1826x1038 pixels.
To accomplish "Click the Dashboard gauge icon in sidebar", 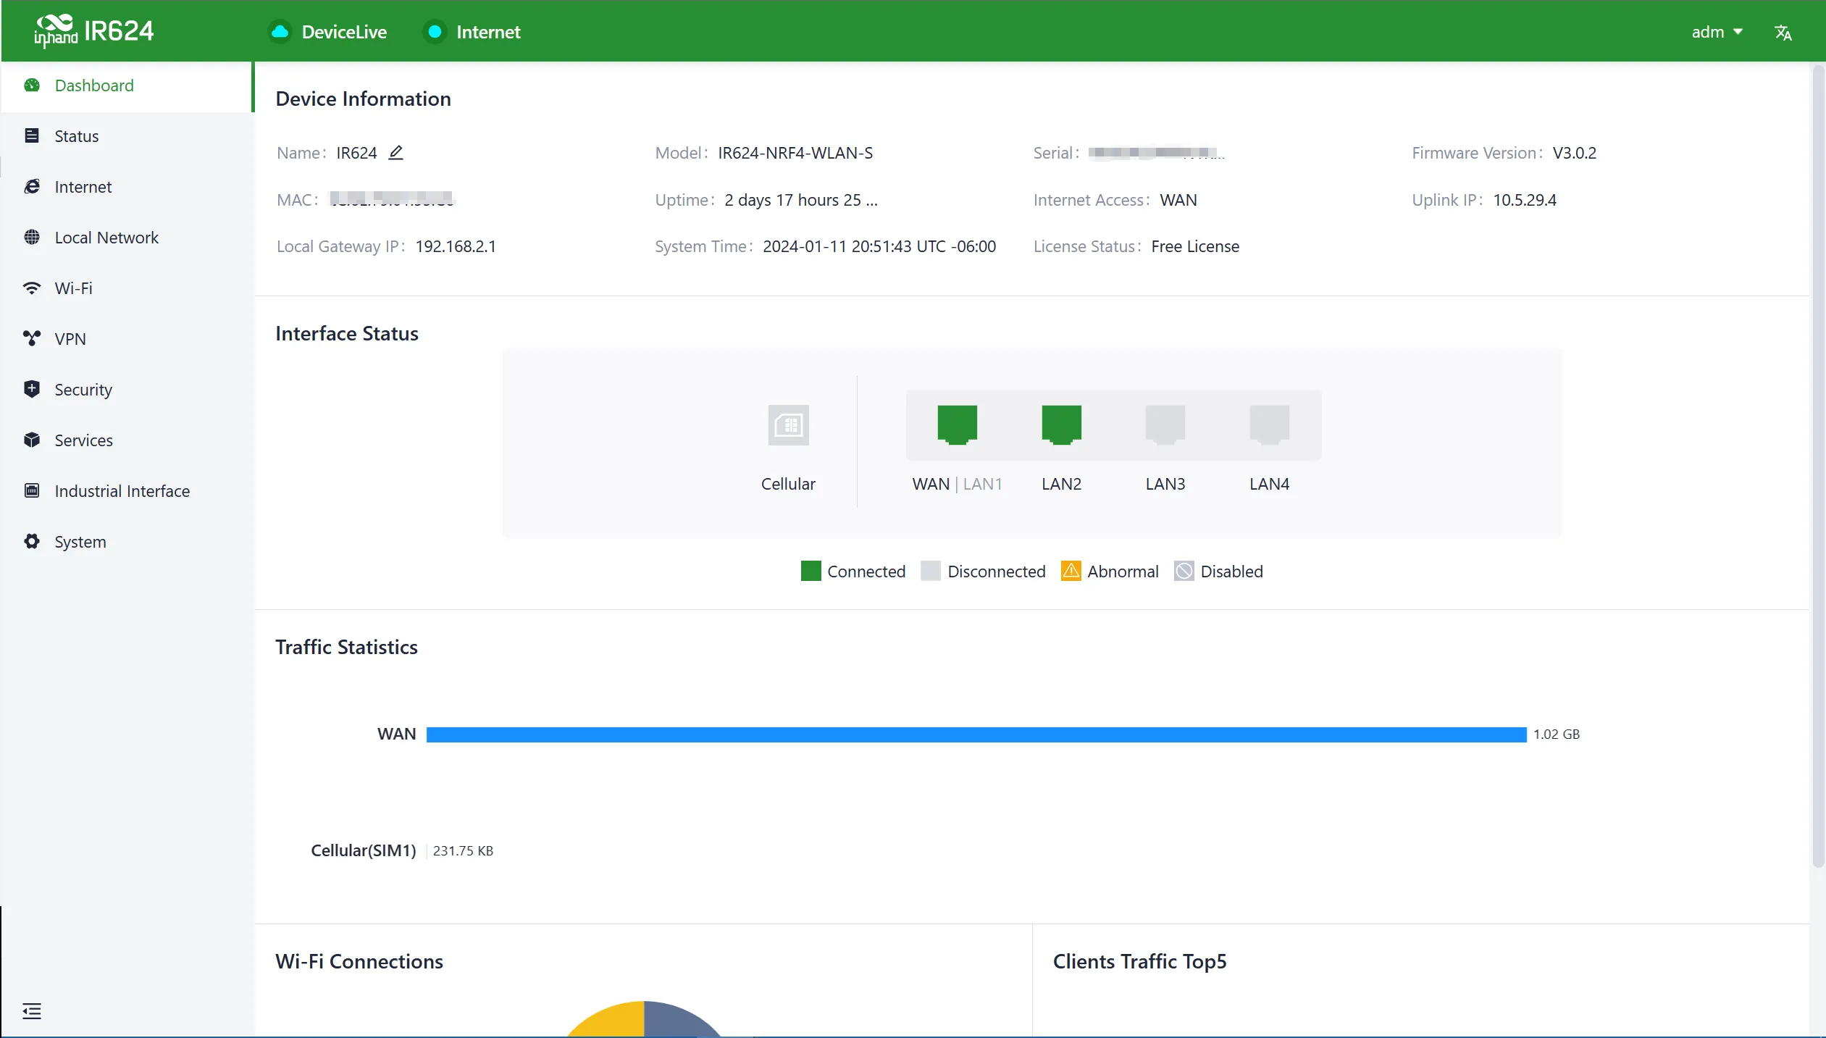I will click(x=31, y=85).
